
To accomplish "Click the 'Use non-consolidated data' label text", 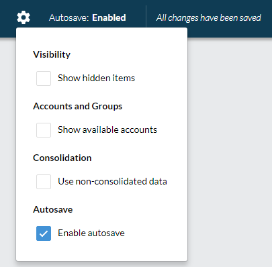I will coord(112,181).
